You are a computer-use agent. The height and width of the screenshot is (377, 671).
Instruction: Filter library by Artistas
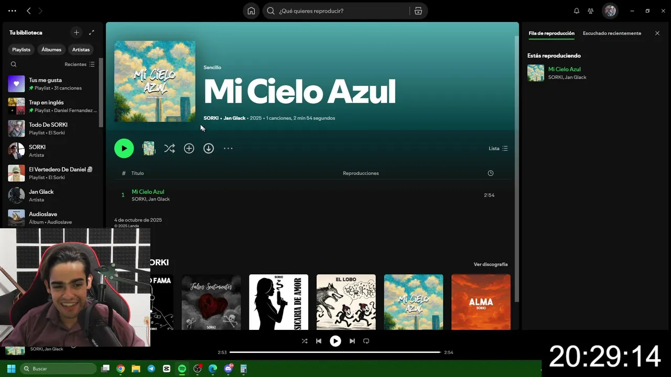pos(81,50)
